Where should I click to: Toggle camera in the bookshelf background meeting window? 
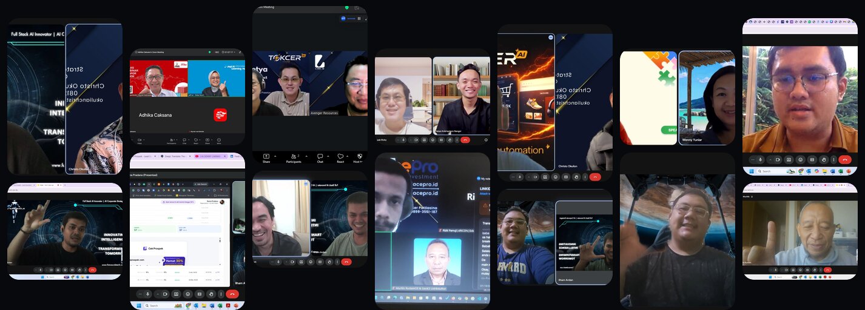click(417, 140)
